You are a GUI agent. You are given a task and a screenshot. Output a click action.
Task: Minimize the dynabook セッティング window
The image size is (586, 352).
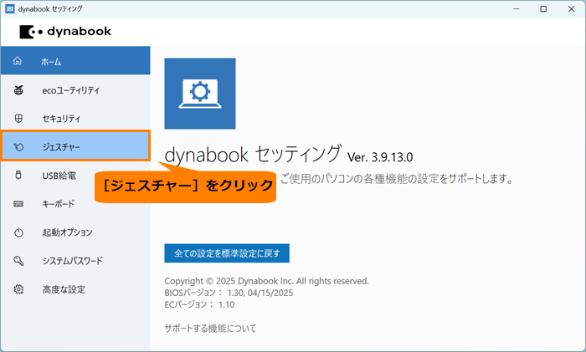tap(517, 8)
